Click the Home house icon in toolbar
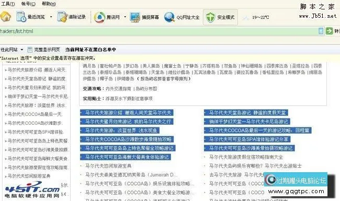Screen dimensions: 340x201 tap(5, 17)
